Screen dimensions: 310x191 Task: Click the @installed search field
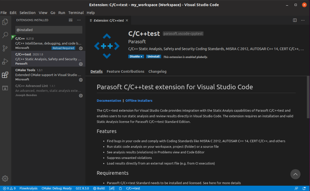48,30
